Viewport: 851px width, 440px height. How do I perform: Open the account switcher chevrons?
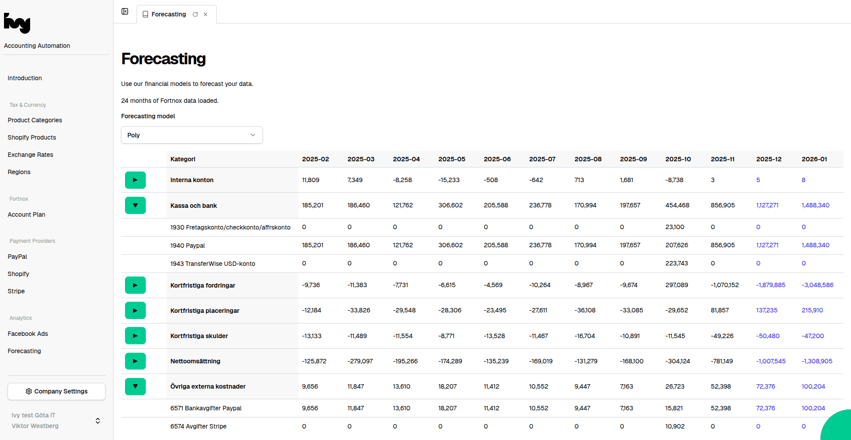point(98,421)
